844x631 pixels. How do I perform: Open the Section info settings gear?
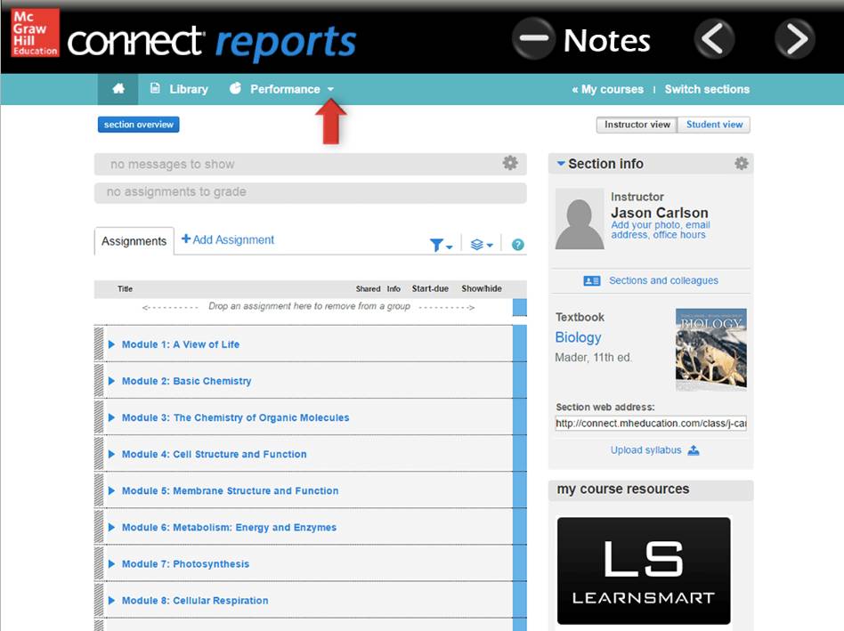point(742,164)
